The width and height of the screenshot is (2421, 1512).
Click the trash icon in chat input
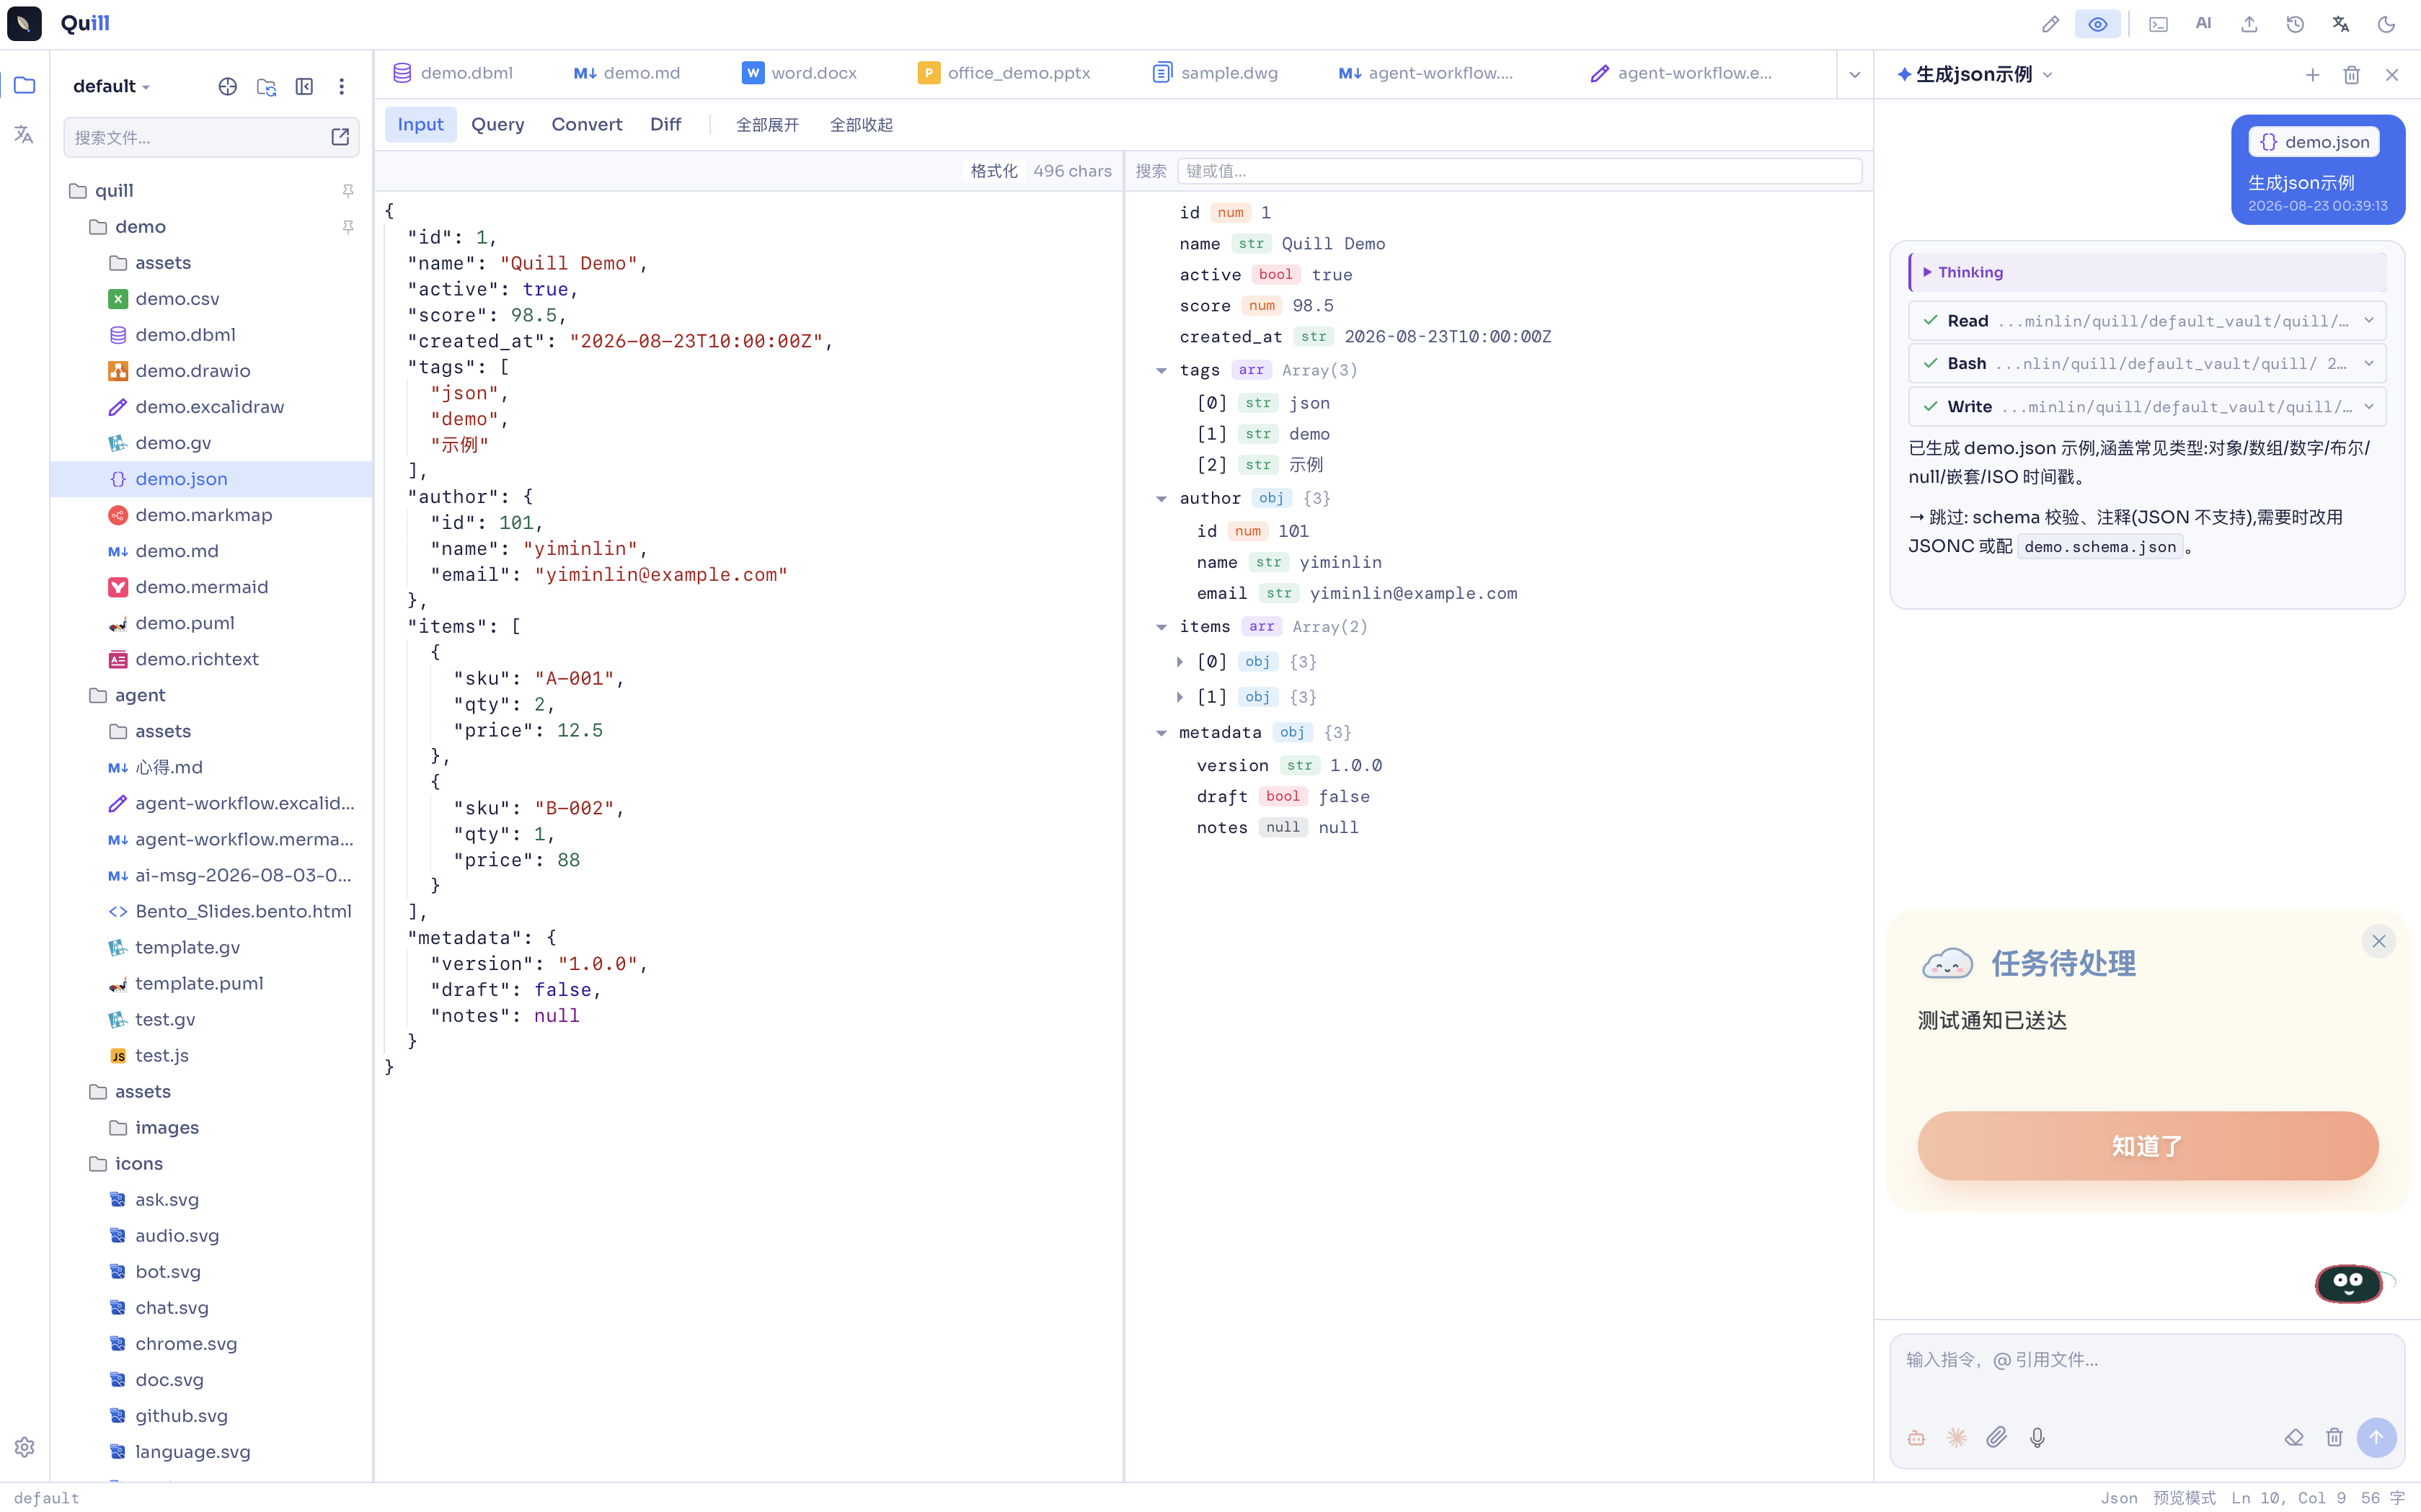[2334, 1437]
